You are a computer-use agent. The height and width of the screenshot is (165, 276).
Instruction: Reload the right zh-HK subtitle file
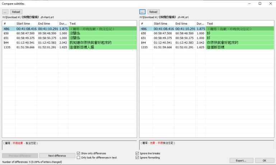[153, 12]
